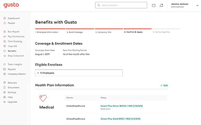Click the Benefits heart icon in the sidebar
Screen dimensions: 201x125
5,51
